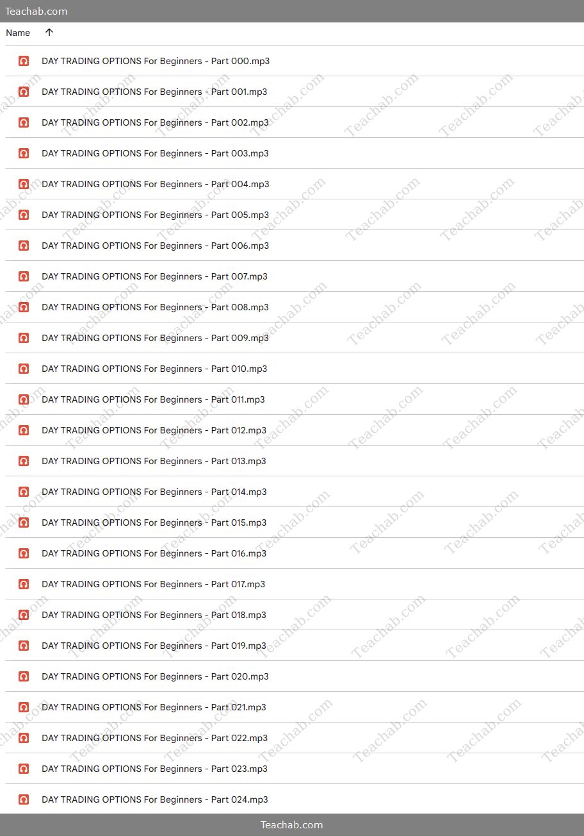
Task: Open the Part 014.mp3 file
Action: coord(154,492)
